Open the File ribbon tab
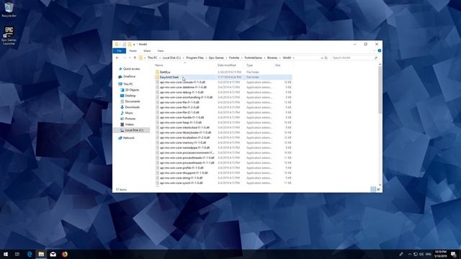This screenshot has height=259, width=461. (x=119, y=51)
